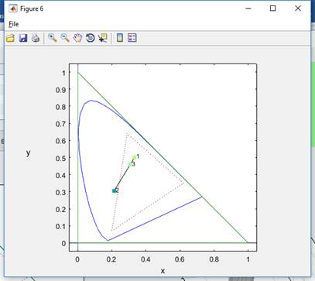This screenshot has height=281, width=315.
Task: Open the File menu
Action: (14, 24)
